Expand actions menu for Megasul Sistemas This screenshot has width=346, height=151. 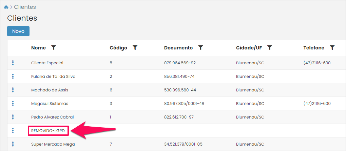click(x=13, y=103)
